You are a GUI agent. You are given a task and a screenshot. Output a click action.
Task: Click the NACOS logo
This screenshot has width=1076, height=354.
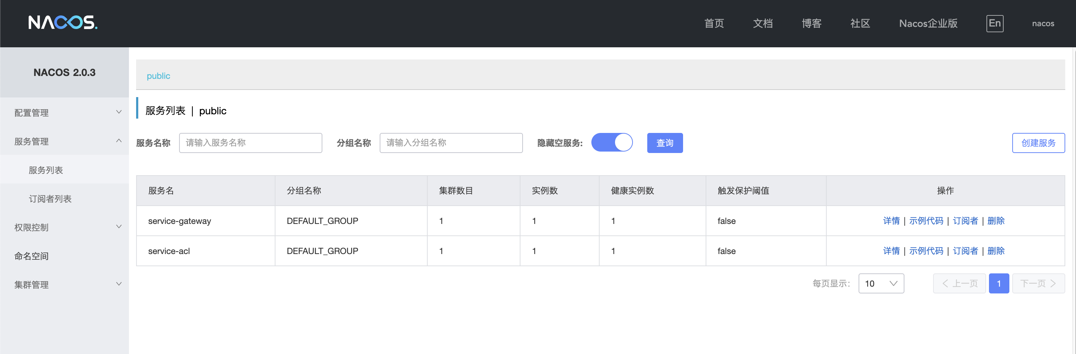click(x=63, y=23)
